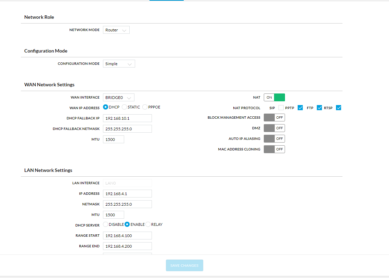Click the DHCP Range Start field
Image resolution: width=389 pixels, height=278 pixels.
[127, 236]
